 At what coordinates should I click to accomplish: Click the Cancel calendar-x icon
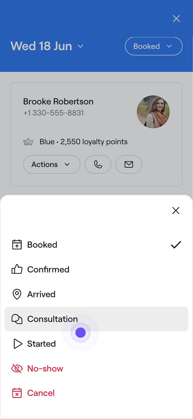tap(17, 393)
